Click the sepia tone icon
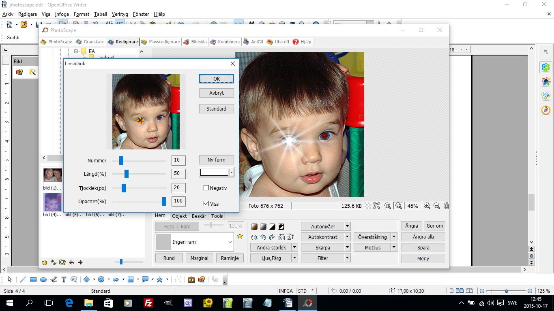The image size is (554, 311). point(254,227)
